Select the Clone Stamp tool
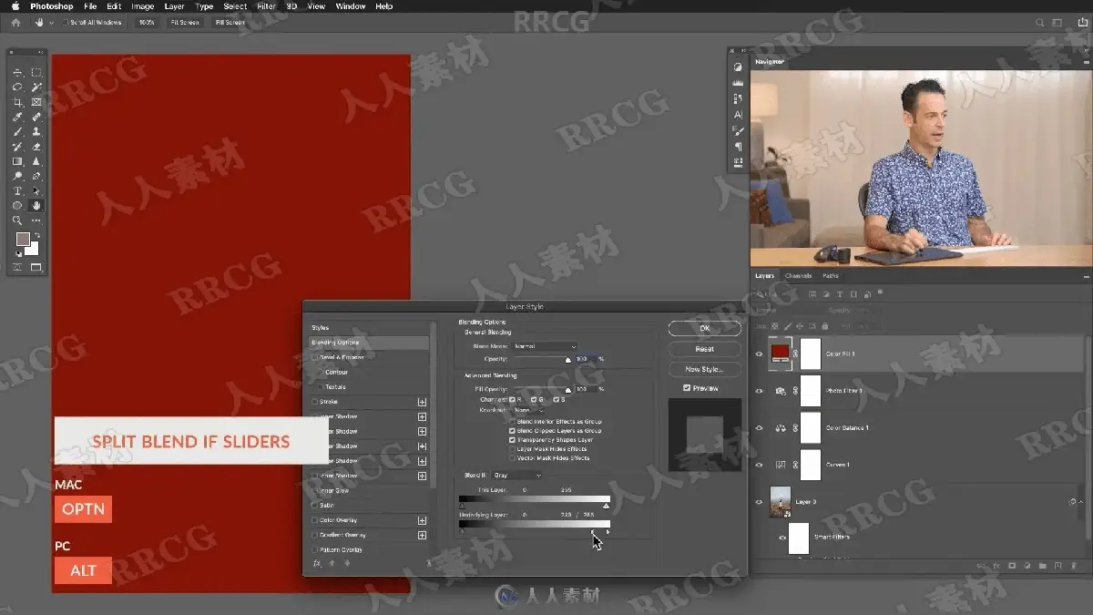The height and width of the screenshot is (615, 1093). pos(36,132)
